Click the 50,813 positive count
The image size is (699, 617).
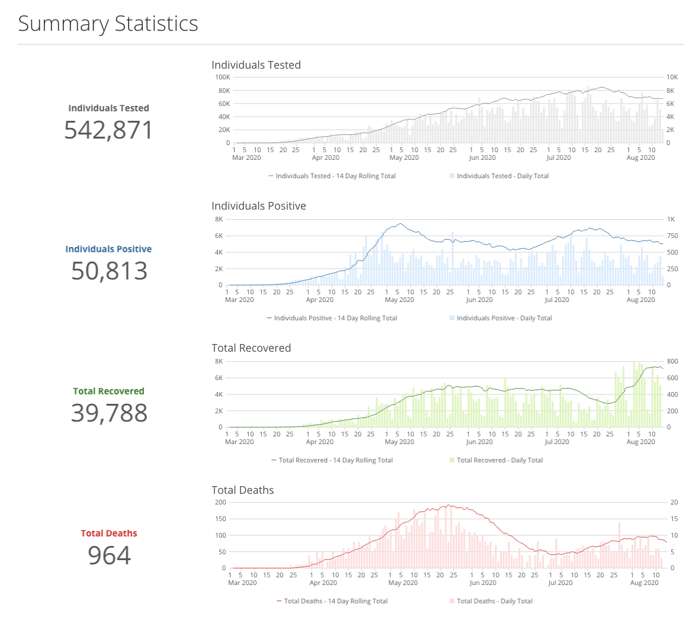[109, 271]
